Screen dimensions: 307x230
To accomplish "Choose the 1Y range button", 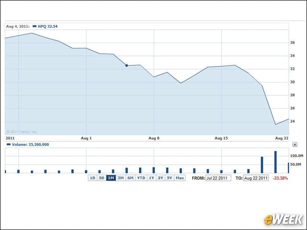I will point(152,178).
